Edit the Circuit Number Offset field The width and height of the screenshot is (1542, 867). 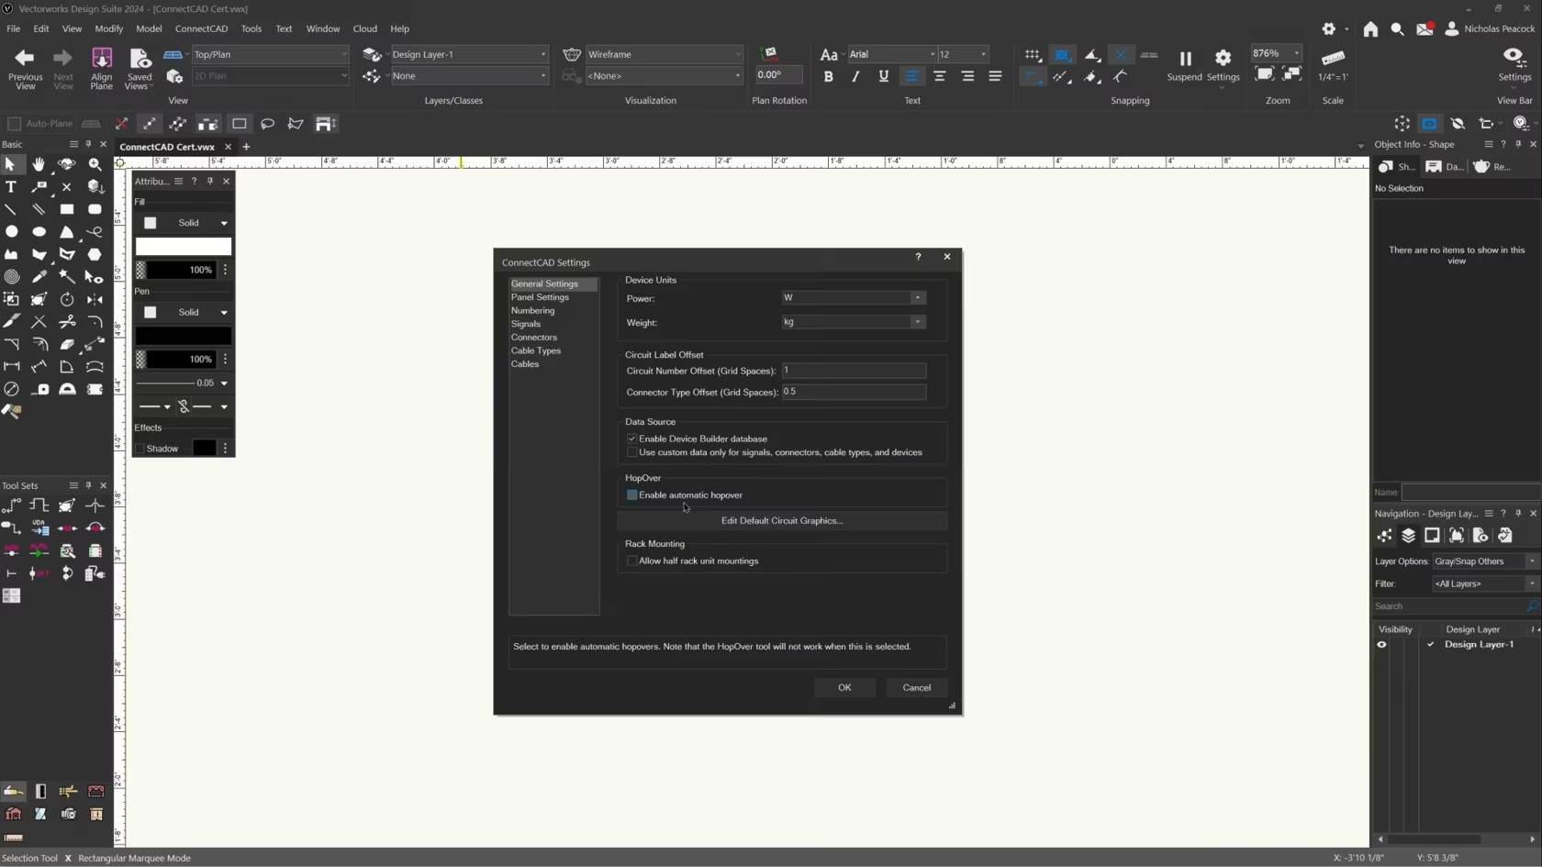(853, 371)
